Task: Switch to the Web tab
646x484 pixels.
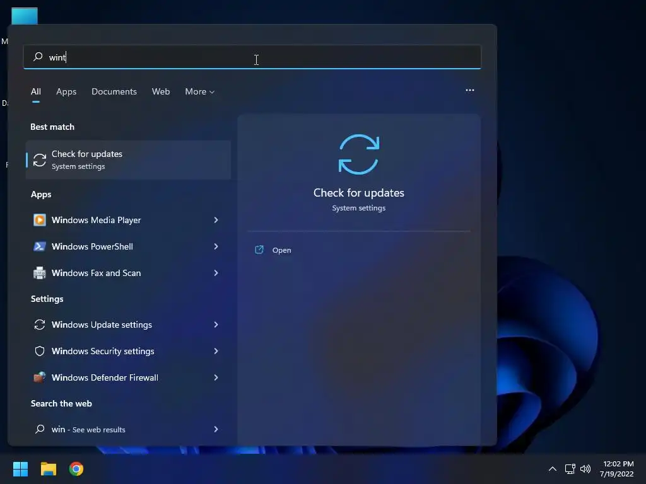Action: [x=161, y=91]
